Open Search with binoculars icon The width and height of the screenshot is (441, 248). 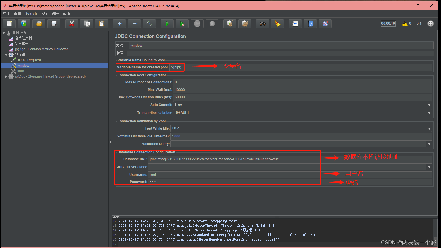[x=263, y=24]
